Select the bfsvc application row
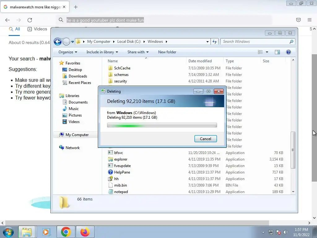The image size is (317, 238). click(x=196, y=153)
